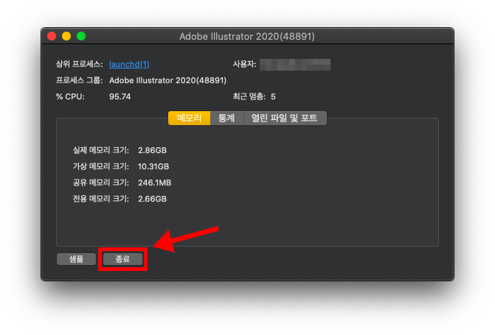495x335 pixels.
Task: Click the 95.74 CPU percentage value
Action: pyautogui.click(x=120, y=96)
